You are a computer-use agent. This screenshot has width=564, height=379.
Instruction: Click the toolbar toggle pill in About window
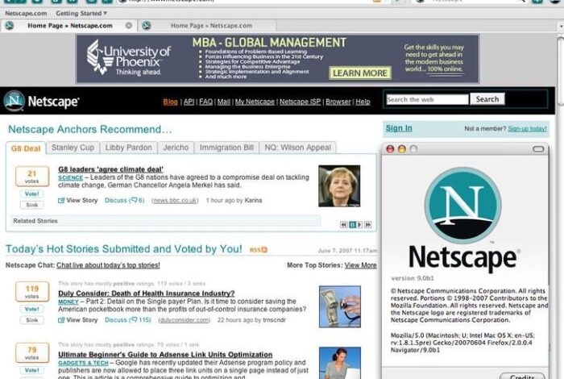[x=538, y=149]
